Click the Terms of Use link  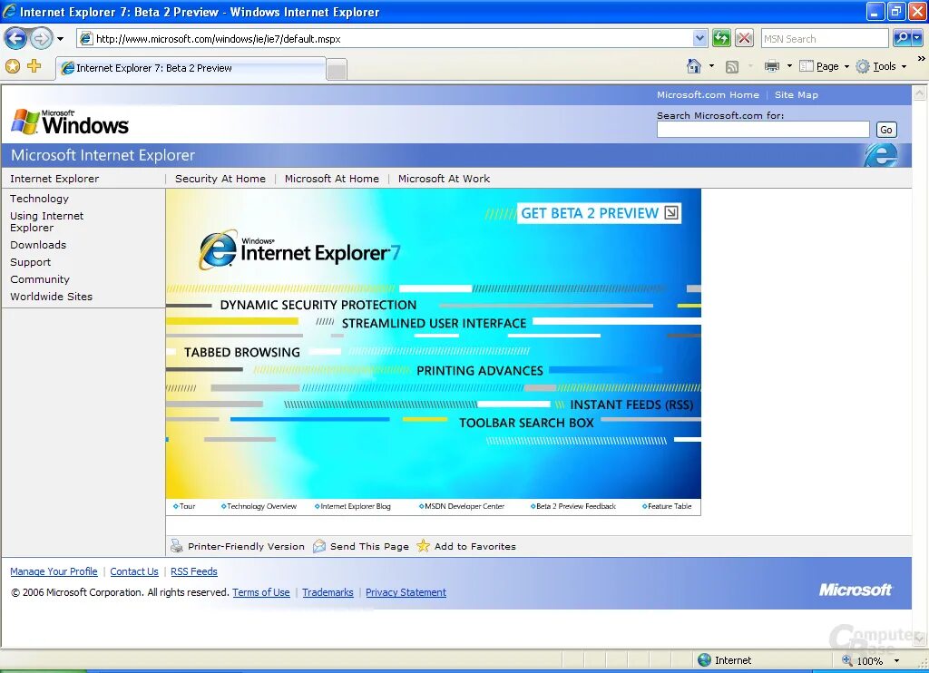(x=261, y=592)
